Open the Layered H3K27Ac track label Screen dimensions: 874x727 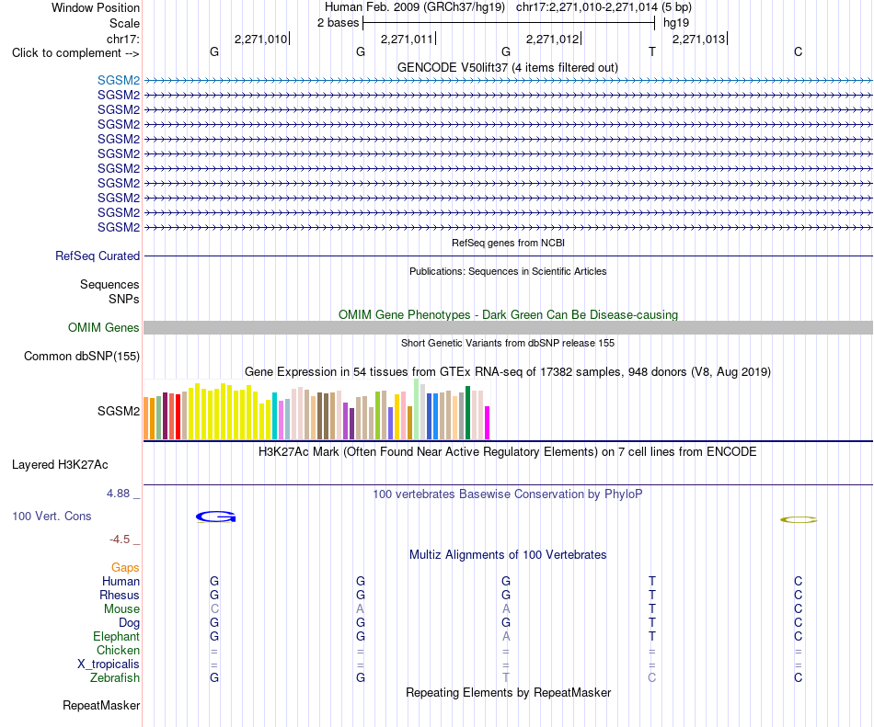coord(60,465)
